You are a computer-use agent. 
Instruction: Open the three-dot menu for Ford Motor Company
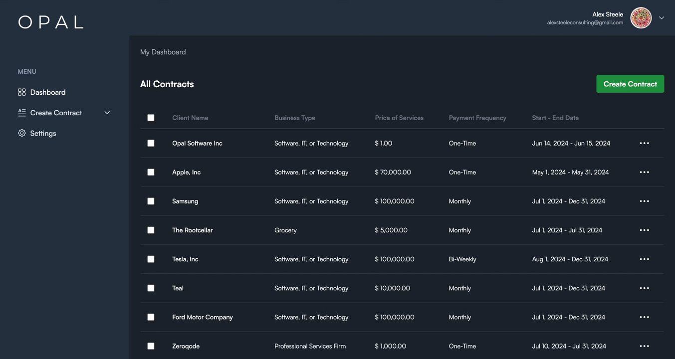tap(644, 317)
